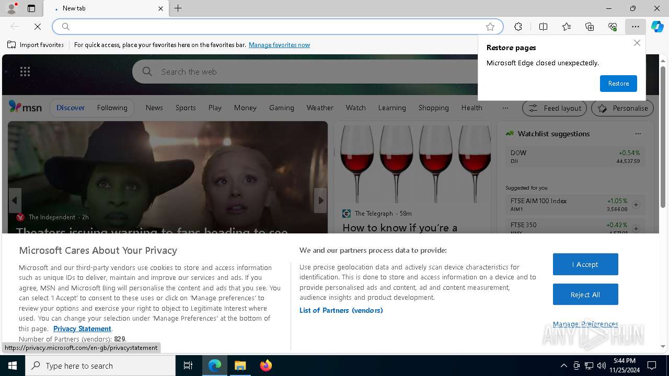
Task: Open the Watch category
Action: click(x=355, y=108)
